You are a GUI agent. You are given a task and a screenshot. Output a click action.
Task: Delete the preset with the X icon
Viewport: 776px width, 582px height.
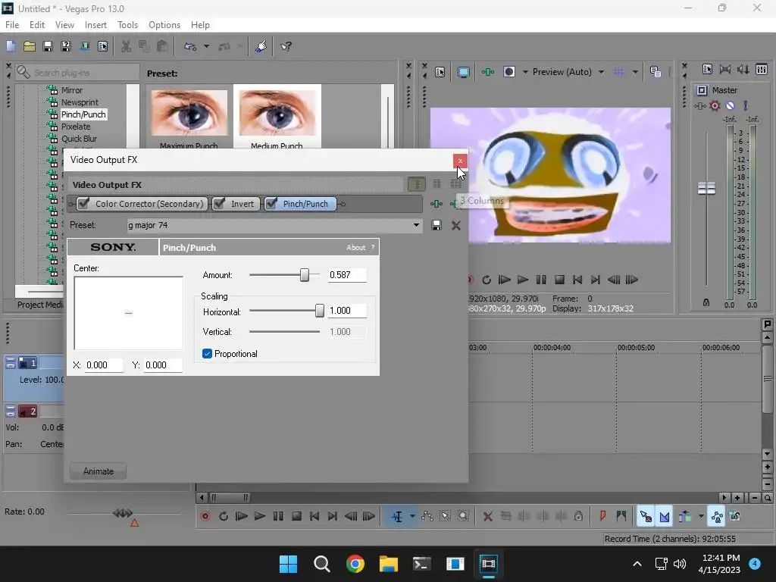tap(455, 226)
